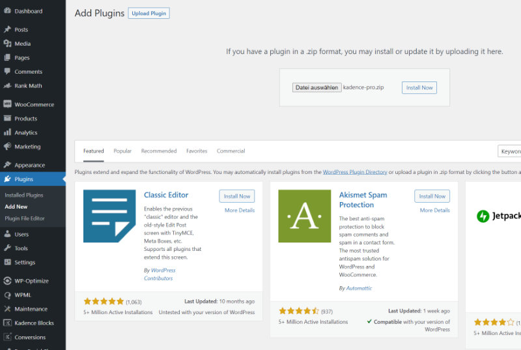The height and width of the screenshot is (350, 521).
Task: Select the Appearance paintbrush icon
Action: pyautogui.click(x=7, y=165)
